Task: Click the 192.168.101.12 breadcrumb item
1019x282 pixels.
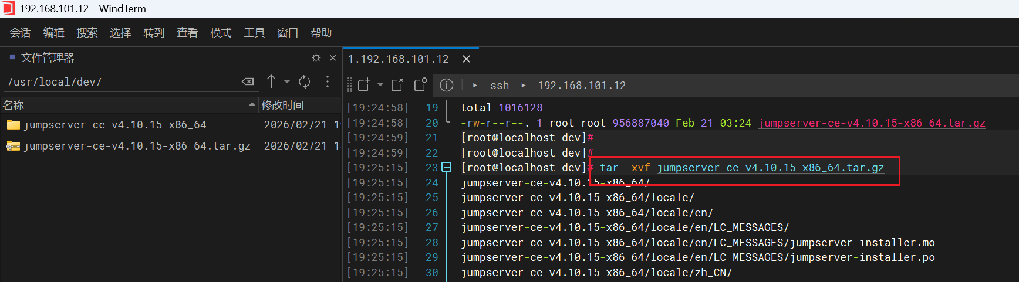Action: (x=582, y=86)
